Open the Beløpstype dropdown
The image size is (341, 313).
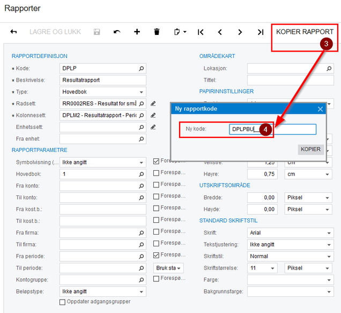tap(102, 292)
